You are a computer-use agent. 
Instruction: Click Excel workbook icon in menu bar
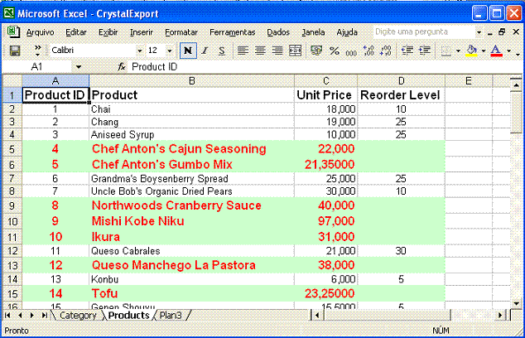pos(13,31)
